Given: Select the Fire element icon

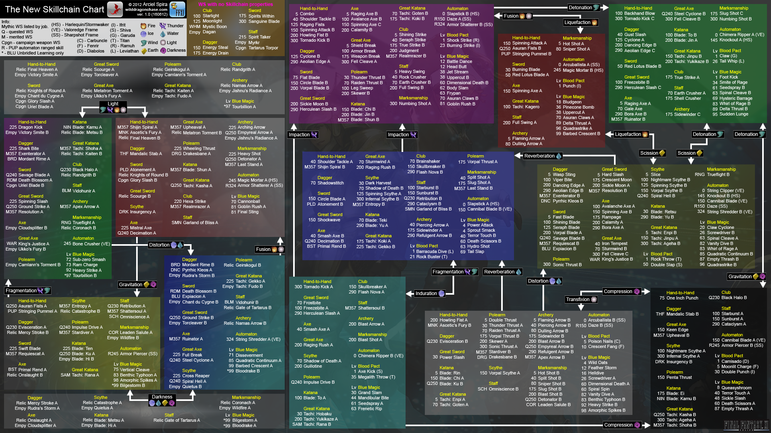Looking at the screenshot, I should (x=140, y=25).
